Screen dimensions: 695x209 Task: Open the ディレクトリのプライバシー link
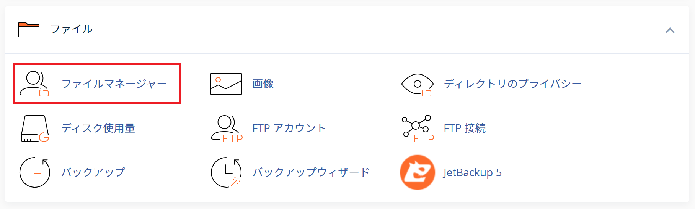pyautogui.click(x=512, y=84)
